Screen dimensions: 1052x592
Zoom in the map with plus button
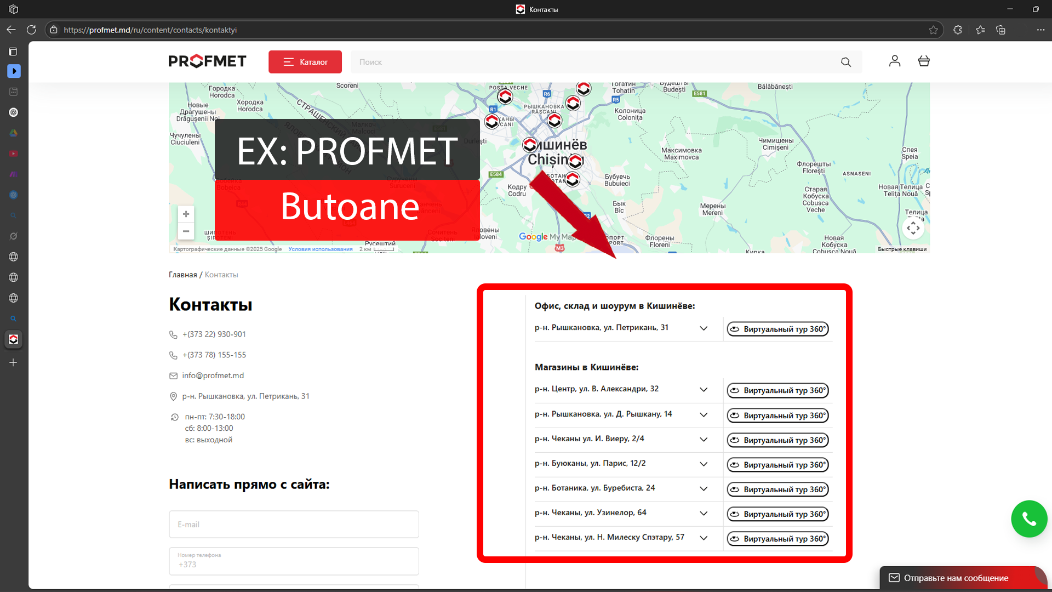[186, 214]
